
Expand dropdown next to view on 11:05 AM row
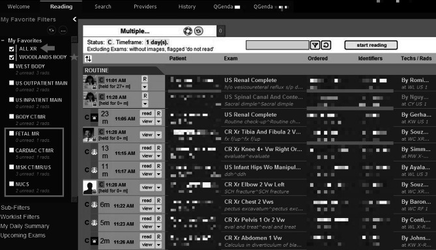pyautogui.click(x=158, y=121)
